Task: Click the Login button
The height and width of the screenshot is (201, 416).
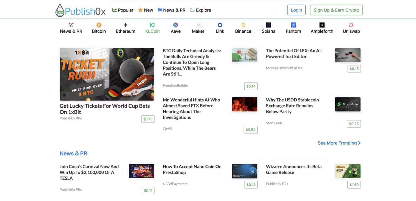Action: point(296,10)
